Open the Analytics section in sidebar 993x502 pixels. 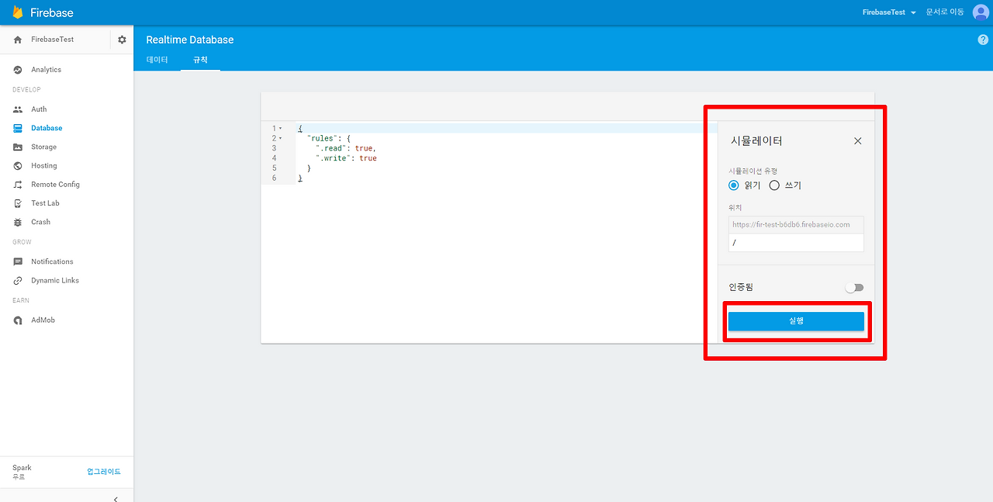point(45,69)
